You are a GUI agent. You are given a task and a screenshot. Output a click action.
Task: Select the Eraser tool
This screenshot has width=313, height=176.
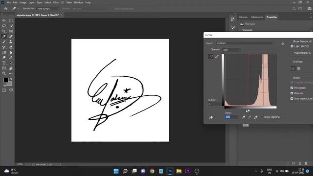(11, 47)
